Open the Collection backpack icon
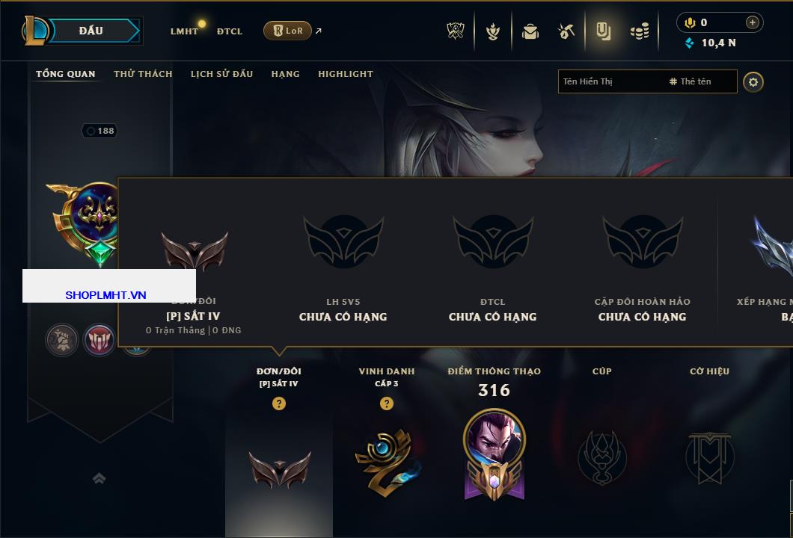Viewport: 793px width, 538px height. coord(530,32)
